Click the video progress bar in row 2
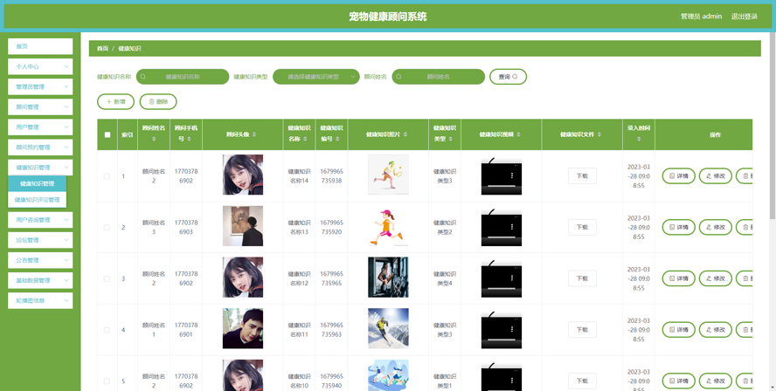776x391 pixels. point(502,237)
